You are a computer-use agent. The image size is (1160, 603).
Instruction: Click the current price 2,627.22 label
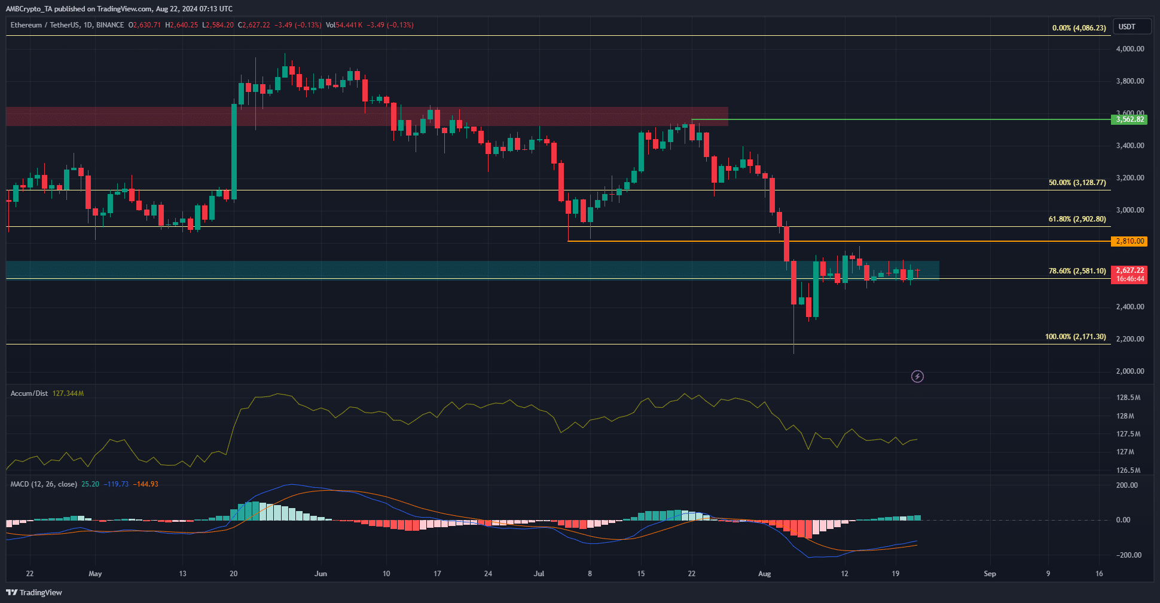(x=1130, y=270)
